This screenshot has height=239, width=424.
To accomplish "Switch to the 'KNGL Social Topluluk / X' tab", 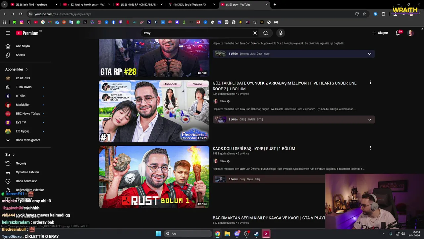I will pos(191,5).
